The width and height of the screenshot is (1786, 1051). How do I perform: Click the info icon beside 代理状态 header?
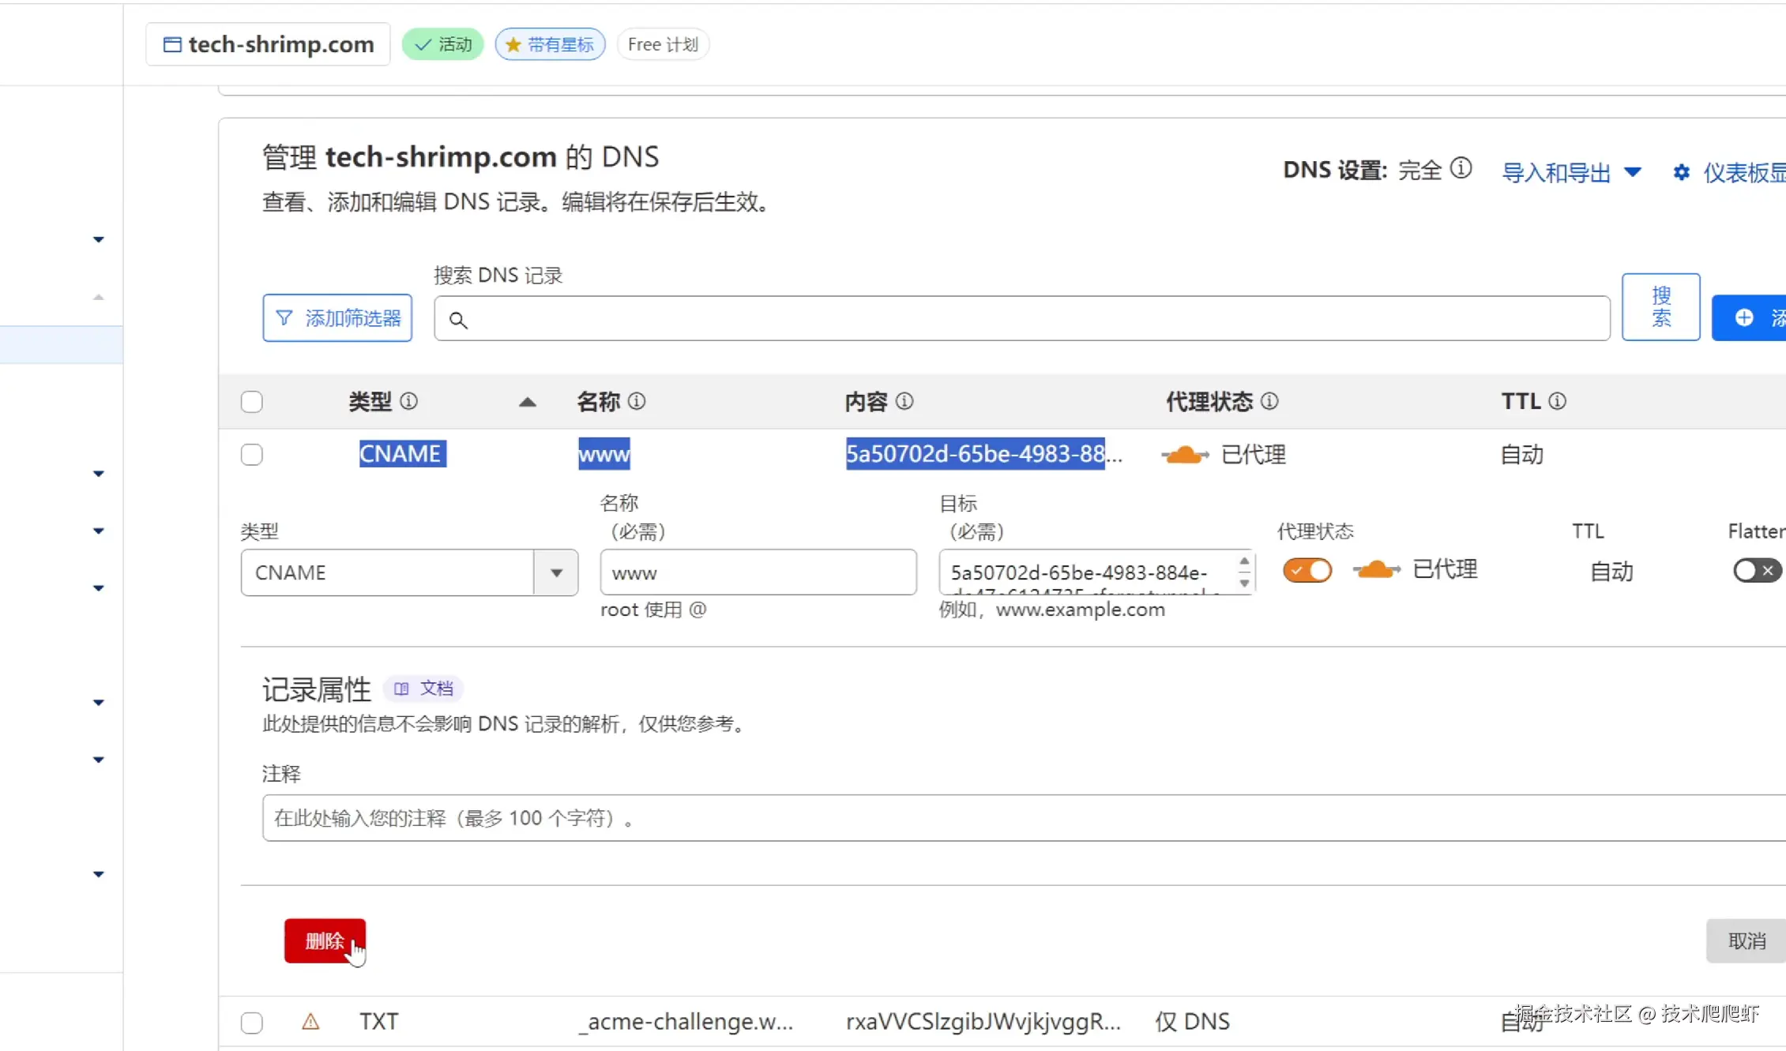pos(1269,401)
